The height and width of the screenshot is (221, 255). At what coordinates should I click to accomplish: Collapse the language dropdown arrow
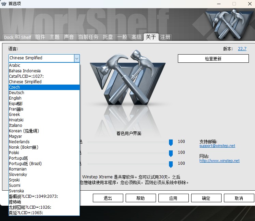tap(77, 58)
